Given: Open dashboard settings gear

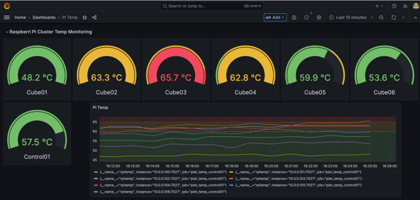Looking at the screenshot, I should click(x=319, y=17).
